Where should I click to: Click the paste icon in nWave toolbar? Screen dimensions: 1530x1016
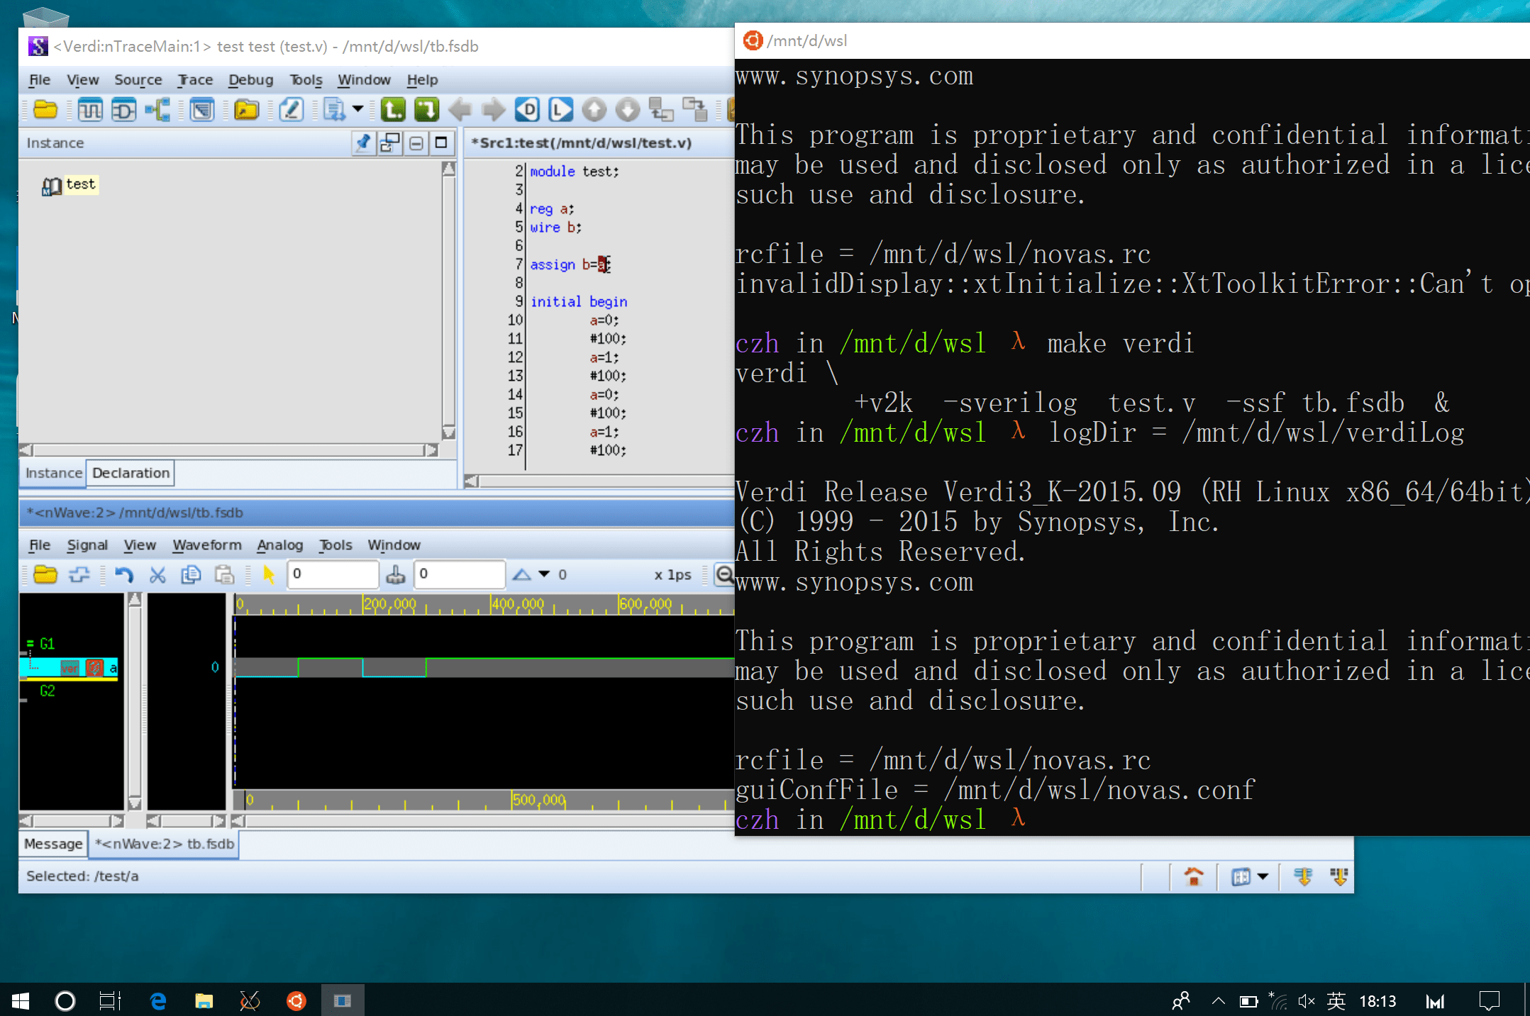pyautogui.click(x=225, y=574)
